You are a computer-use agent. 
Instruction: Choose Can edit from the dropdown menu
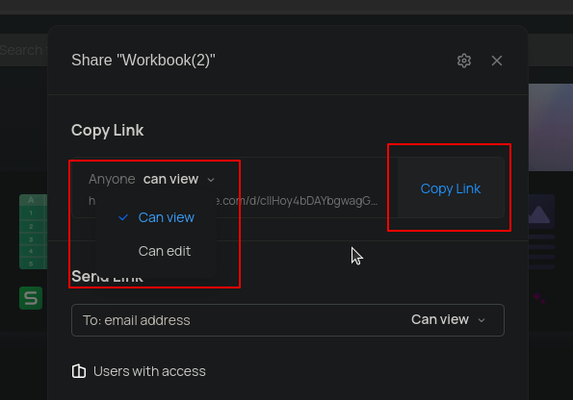[x=165, y=251]
